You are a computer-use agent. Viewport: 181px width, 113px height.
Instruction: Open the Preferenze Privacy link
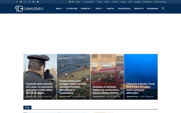[160, 2]
